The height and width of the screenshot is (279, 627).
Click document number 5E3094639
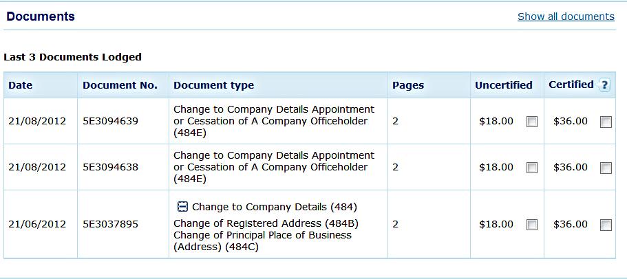110,121
